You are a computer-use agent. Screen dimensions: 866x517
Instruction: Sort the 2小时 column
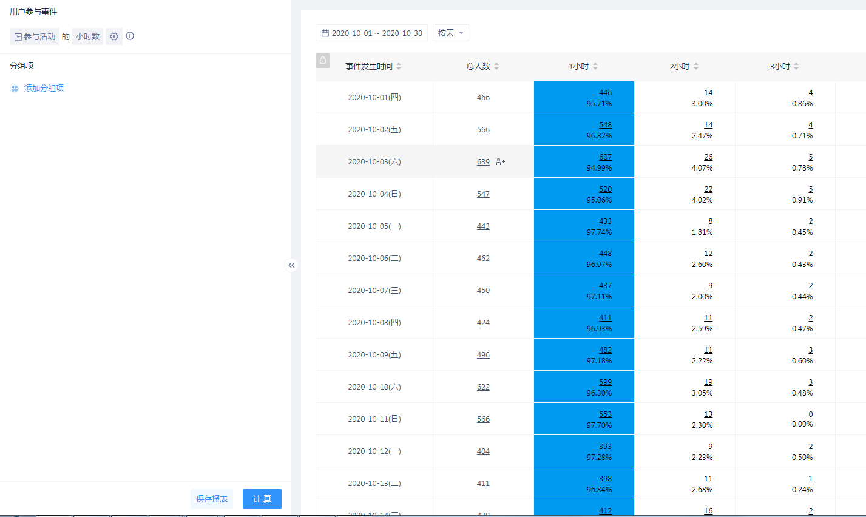click(696, 66)
